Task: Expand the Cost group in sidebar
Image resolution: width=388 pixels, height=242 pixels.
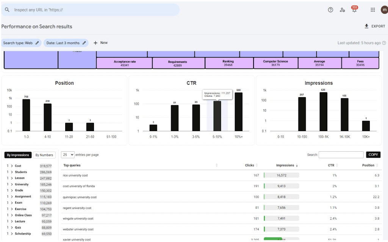Action: click(12, 166)
